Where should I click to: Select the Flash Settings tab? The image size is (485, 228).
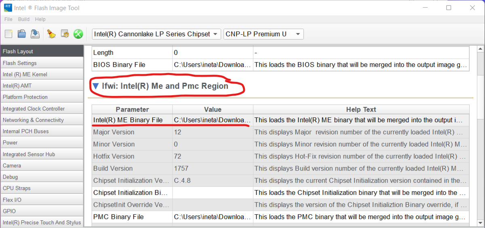click(x=42, y=63)
